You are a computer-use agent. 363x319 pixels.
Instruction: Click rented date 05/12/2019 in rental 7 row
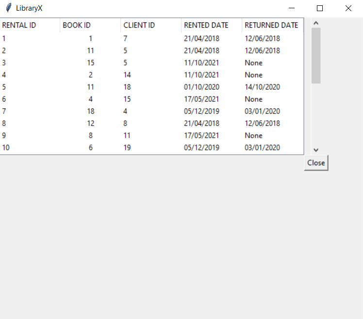tap(202, 112)
